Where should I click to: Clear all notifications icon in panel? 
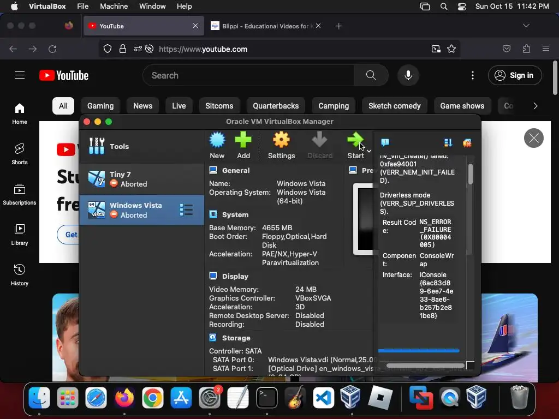[x=467, y=143]
